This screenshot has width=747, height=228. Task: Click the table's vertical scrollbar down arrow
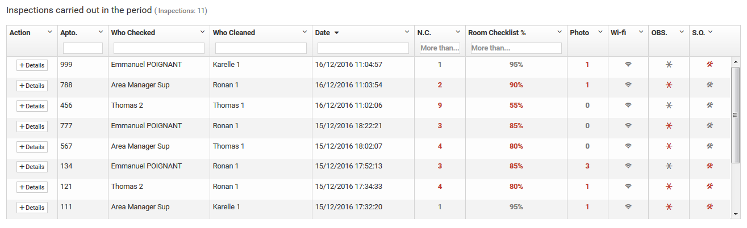[735, 214]
